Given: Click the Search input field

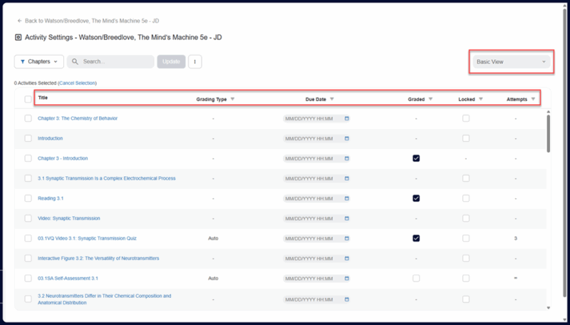Looking at the screenshot, I should point(115,62).
